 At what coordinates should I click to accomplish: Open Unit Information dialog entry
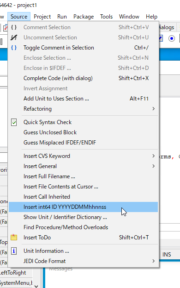click(84, 251)
